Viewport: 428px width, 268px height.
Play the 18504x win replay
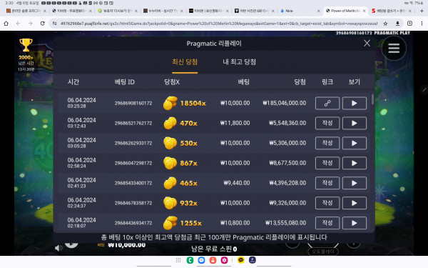(355, 103)
